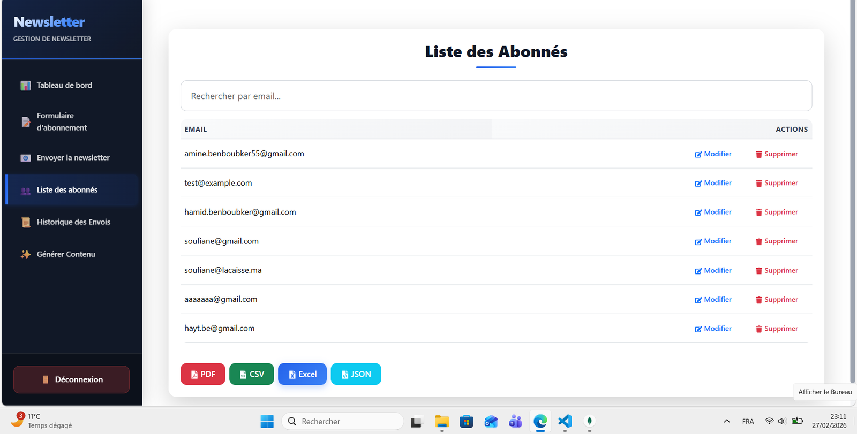Select email text test@example.com
Screen dimensions: 857x434
coord(218,183)
